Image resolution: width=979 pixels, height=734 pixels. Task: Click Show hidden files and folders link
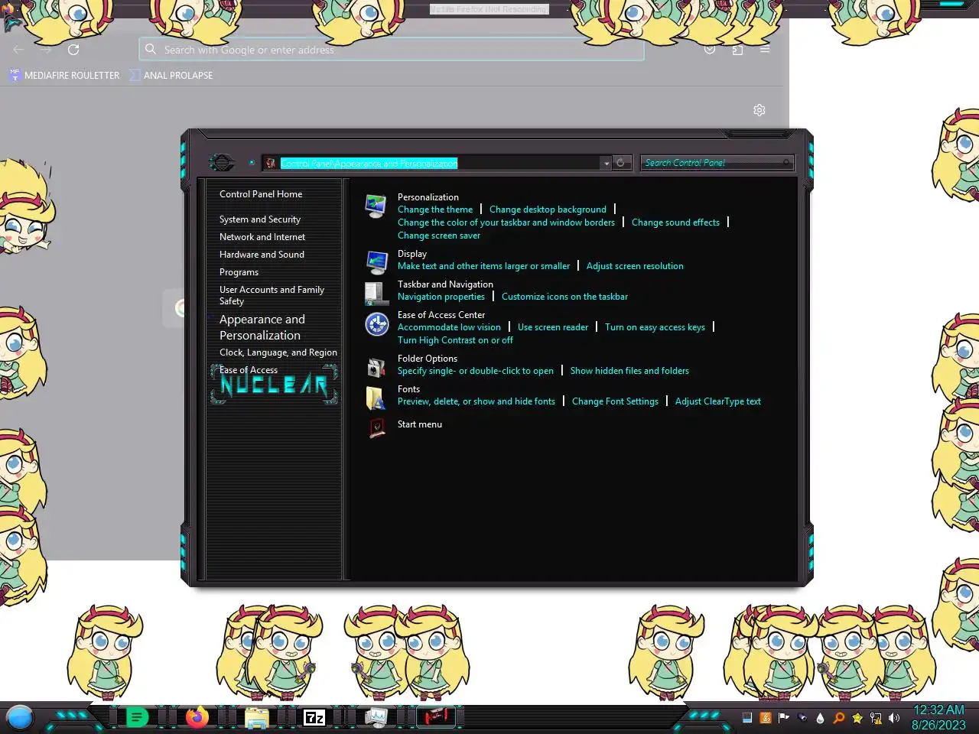pos(629,371)
